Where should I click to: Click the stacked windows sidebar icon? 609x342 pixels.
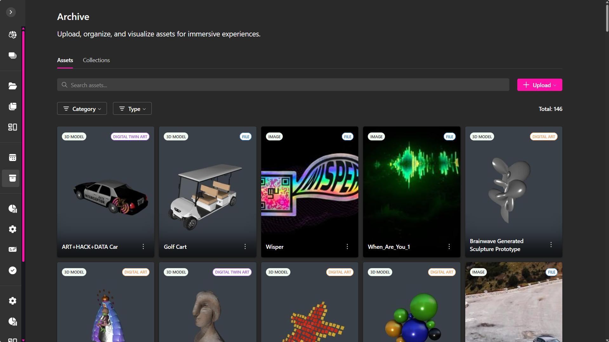12,55
